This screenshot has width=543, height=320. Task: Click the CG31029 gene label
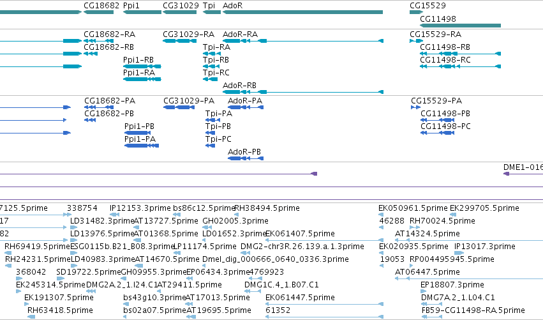(181, 6)
